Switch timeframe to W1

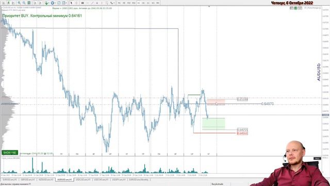pos(153,3)
